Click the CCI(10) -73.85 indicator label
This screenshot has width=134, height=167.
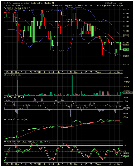coord(15,97)
